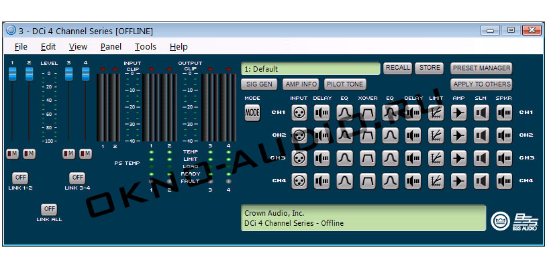
Task: Open CH1 input EQ block
Action: click(345, 113)
